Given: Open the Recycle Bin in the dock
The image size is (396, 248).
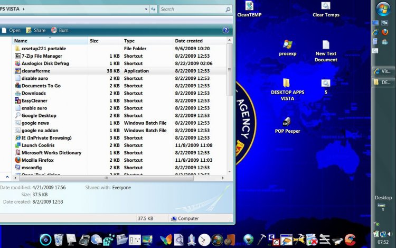Looking at the screenshot, I should coord(59,240).
